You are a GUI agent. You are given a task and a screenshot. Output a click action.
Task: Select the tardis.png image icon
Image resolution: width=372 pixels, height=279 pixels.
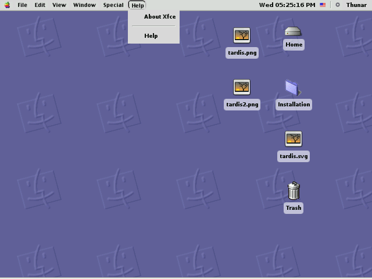242,35
